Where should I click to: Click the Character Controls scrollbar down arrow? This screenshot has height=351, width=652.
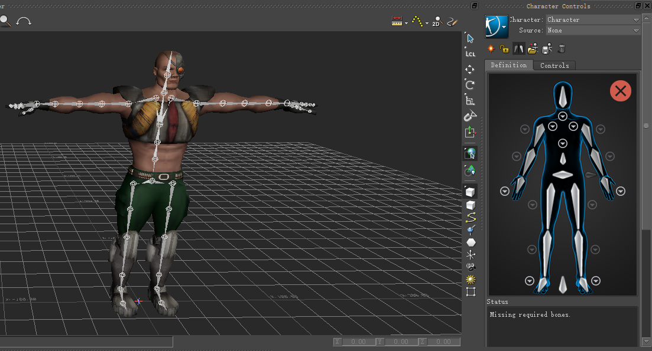tap(645, 342)
